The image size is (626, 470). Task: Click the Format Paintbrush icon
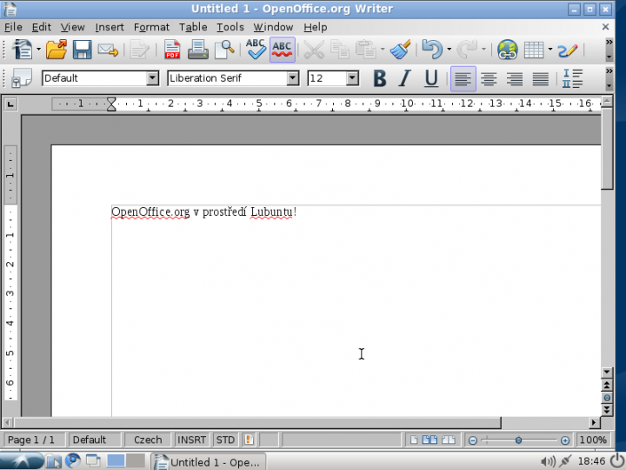point(400,50)
